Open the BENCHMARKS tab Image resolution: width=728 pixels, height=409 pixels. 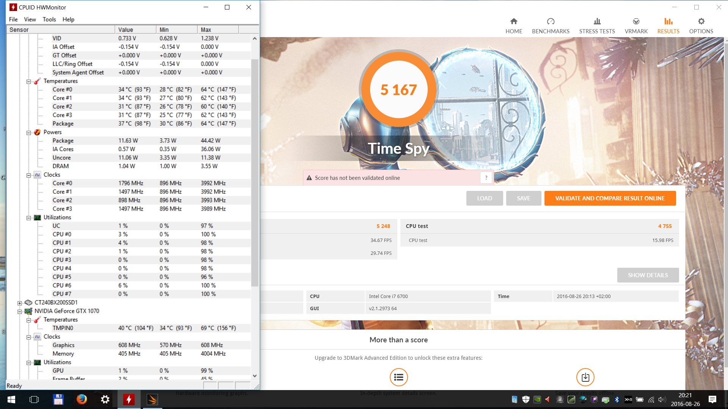(551, 26)
